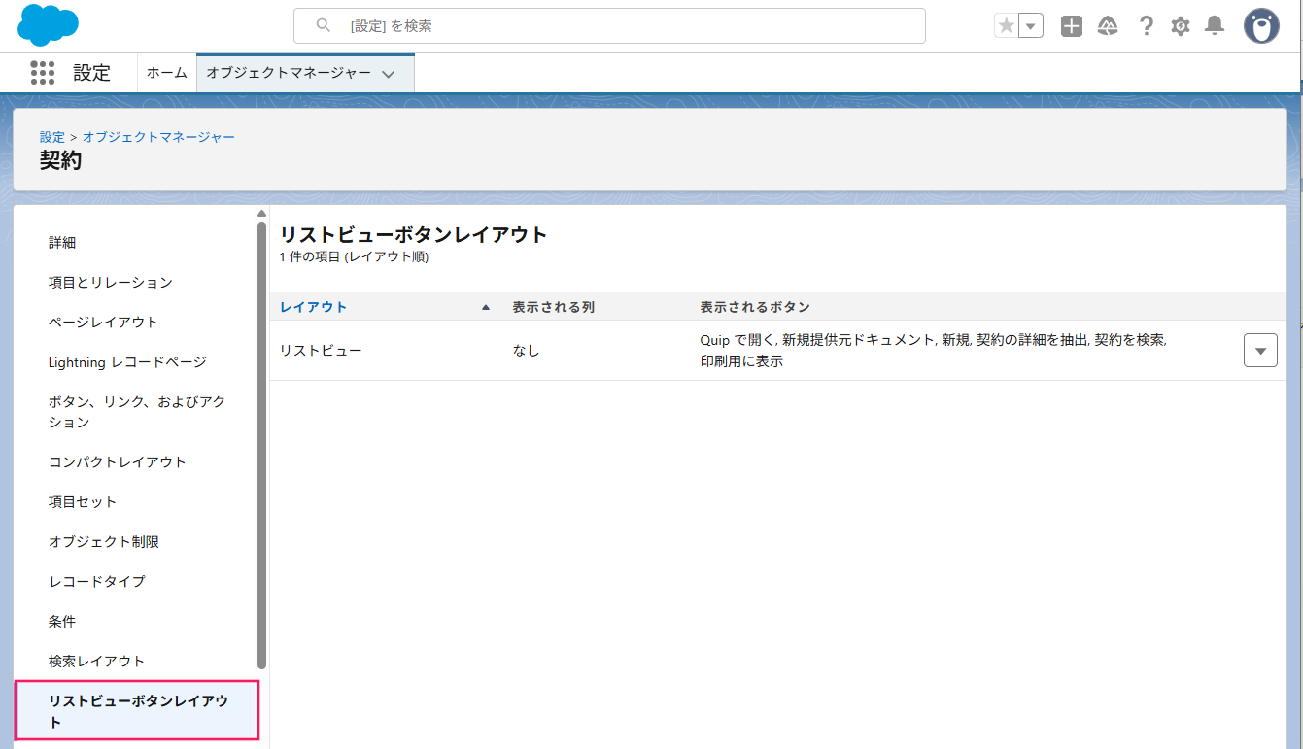Click the sidebar scroll up arrow
The width and height of the screenshot is (1303, 749).
(x=261, y=214)
